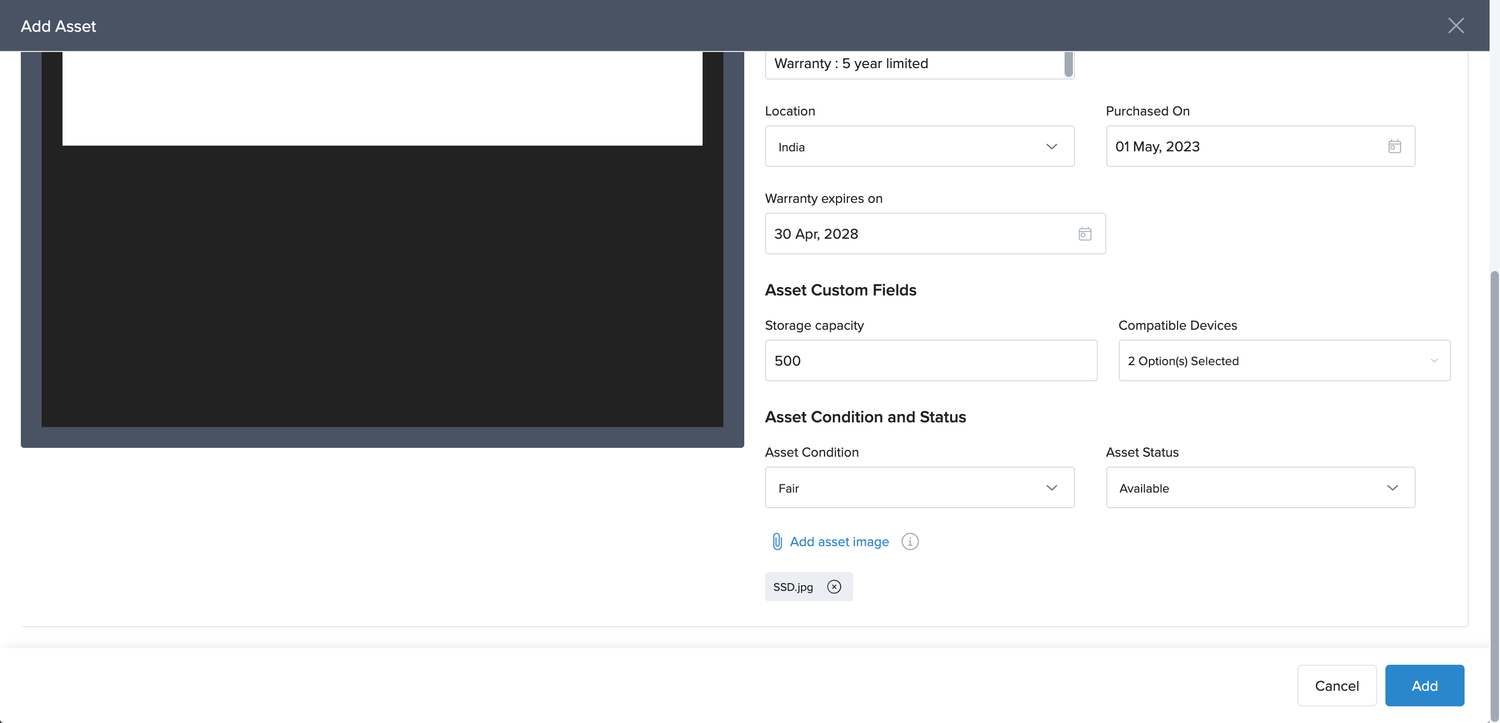The image size is (1500, 723).
Task: Open the Compatible Devices multi-select dropdown
Action: (1284, 360)
